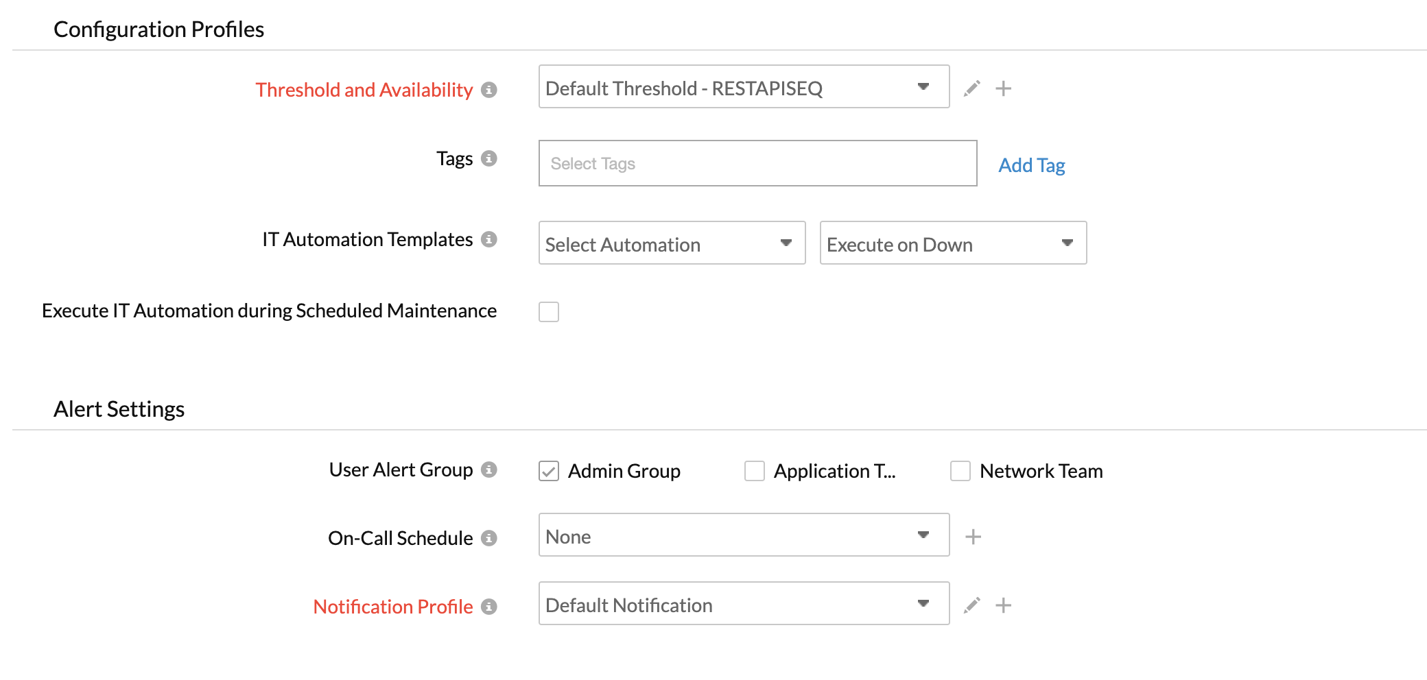This screenshot has height=680, width=1427.
Task: Edit the Threshold and Availability profile pencil icon
Action: click(971, 88)
